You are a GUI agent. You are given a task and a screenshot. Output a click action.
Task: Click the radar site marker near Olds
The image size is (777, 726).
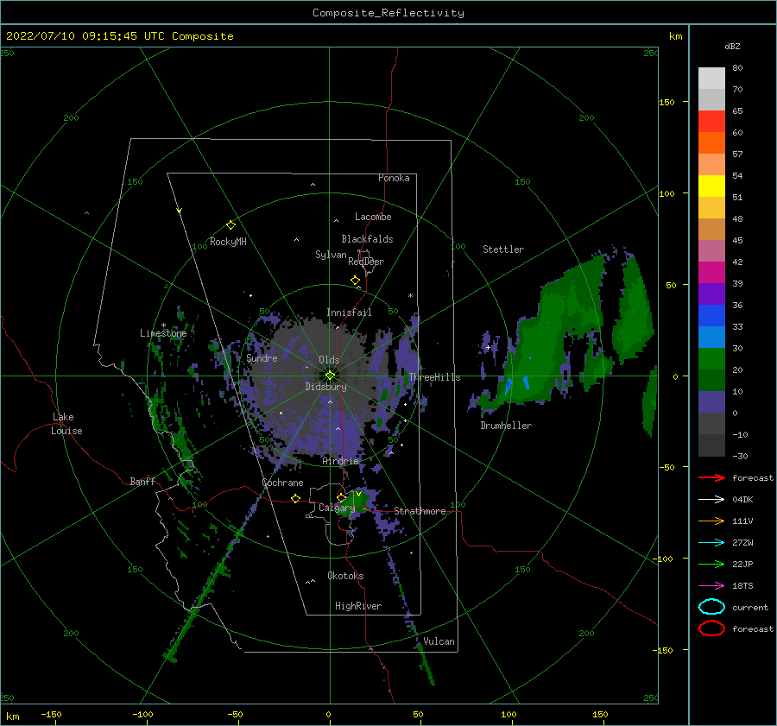(330, 376)
